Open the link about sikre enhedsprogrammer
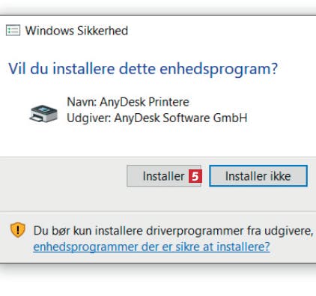316x296 pixels. [151, 247]
